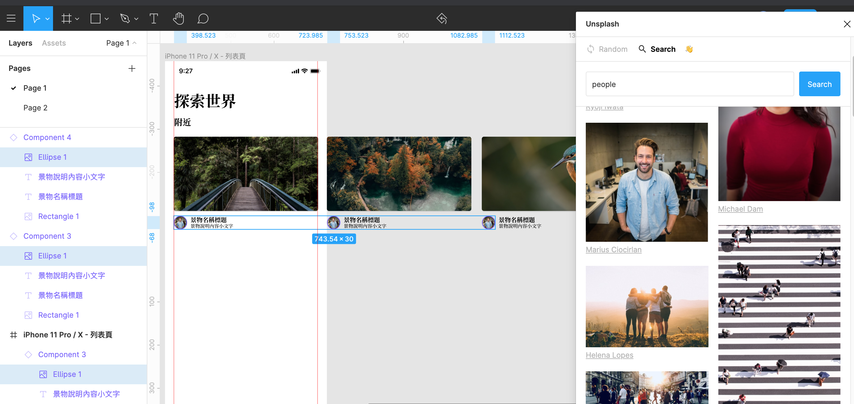
Task: Activate the Hand tool
Action: point(179,19)
